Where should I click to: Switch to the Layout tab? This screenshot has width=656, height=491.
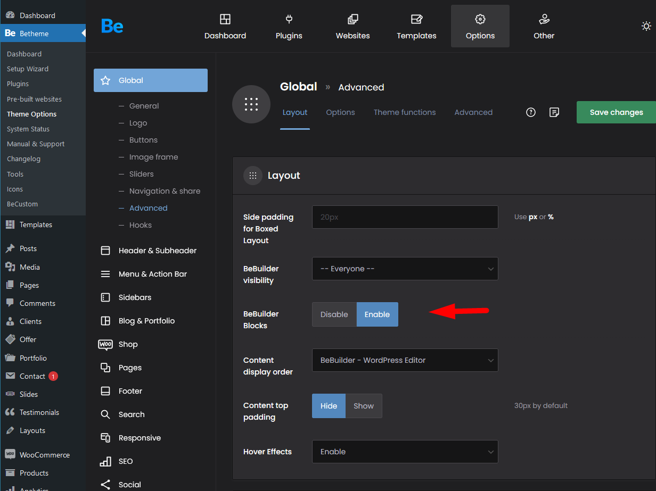click(x=295, y=112)
